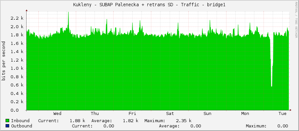The width and height of the screenshot is (299, 131).
Task: Select the Outbound legend label
Action: pyautogui.click(x=22, y=126)
